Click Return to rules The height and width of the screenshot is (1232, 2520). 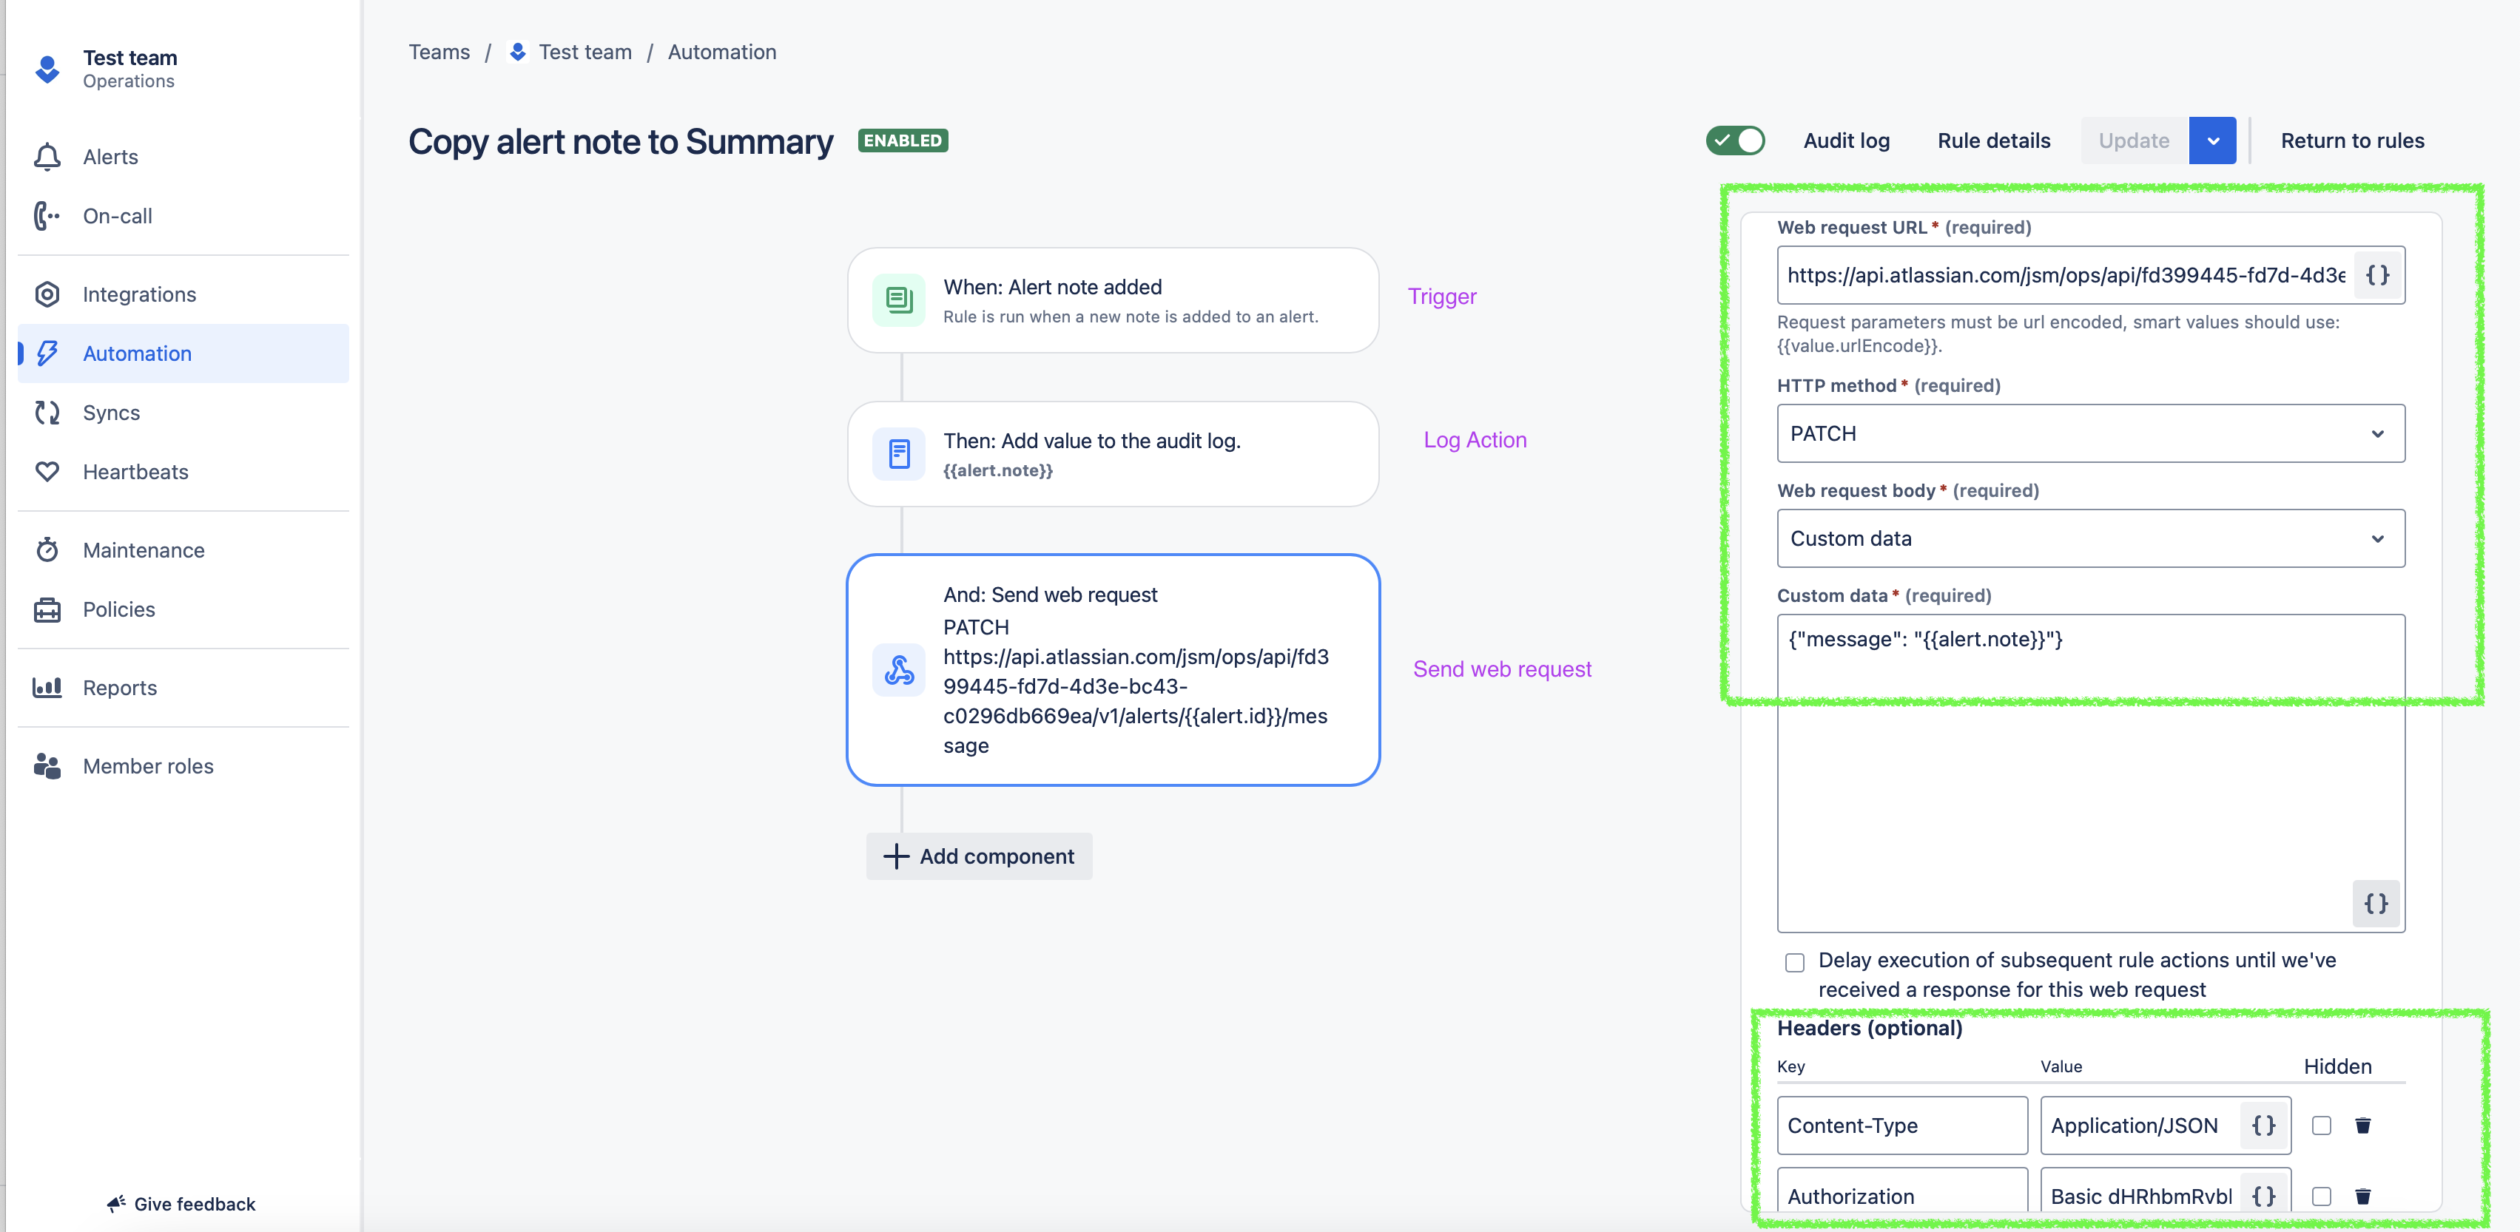pyautogui.click(x=2352, y=141)
